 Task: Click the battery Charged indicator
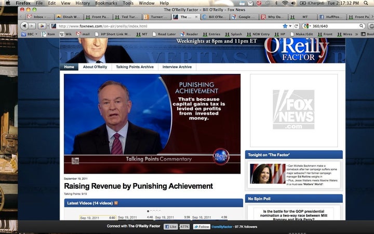tap(312, 3)
